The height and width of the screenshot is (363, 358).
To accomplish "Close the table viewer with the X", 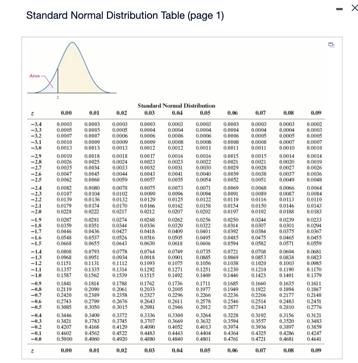I will click(355, 8).
